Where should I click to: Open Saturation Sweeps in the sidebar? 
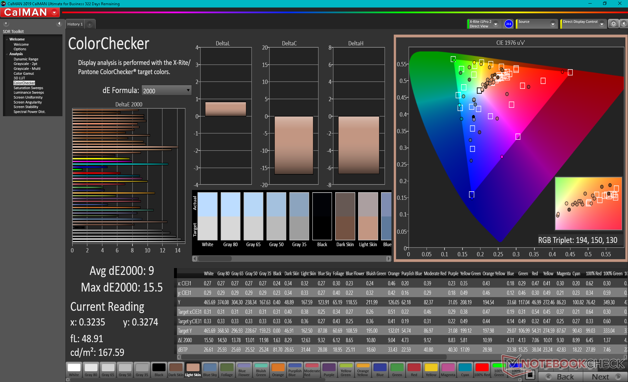[28, 88]
